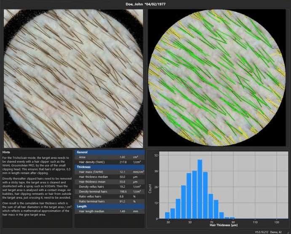Select the Ratio terminal hairs row
The height and width of the screenshot is (234, 291).
click(109, 201)
